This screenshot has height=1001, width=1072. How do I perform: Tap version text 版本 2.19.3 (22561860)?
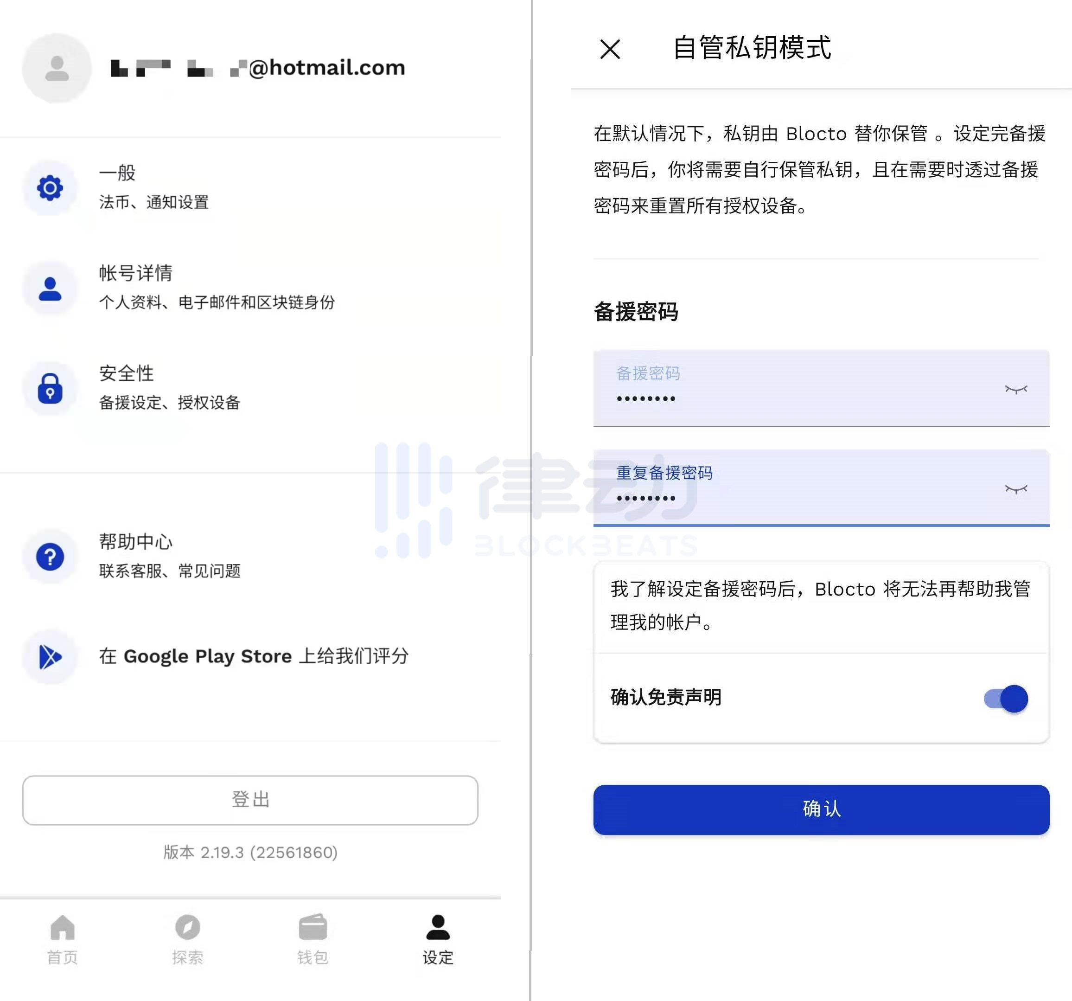pyautogui.click(x=250, y=852)
